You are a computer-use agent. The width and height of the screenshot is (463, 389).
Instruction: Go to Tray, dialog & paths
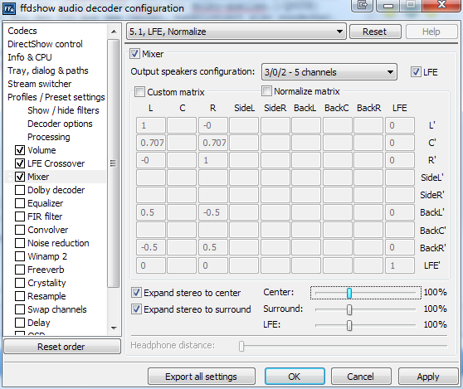click(x=48, y=71)
